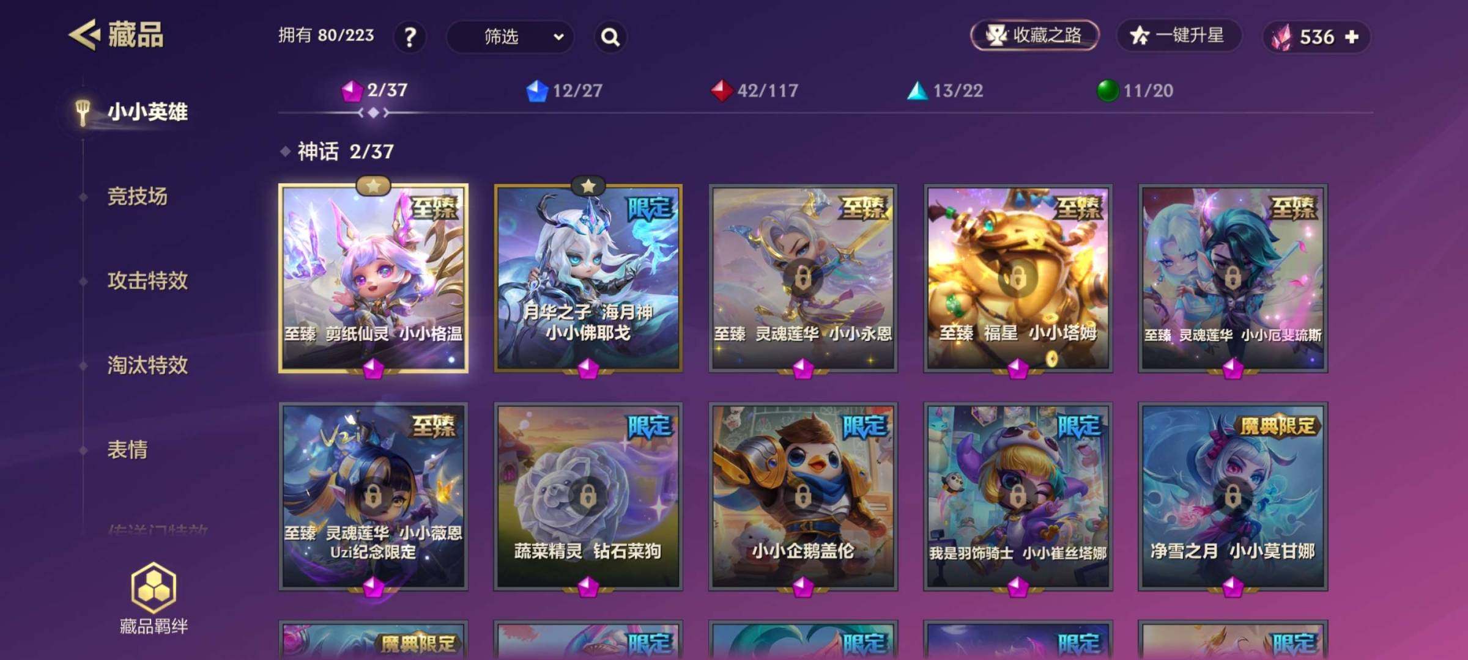The image size is (1468, 660).
Task: Select the blue gem 12/27 rarity tab
Action: (x=564, y=91)
